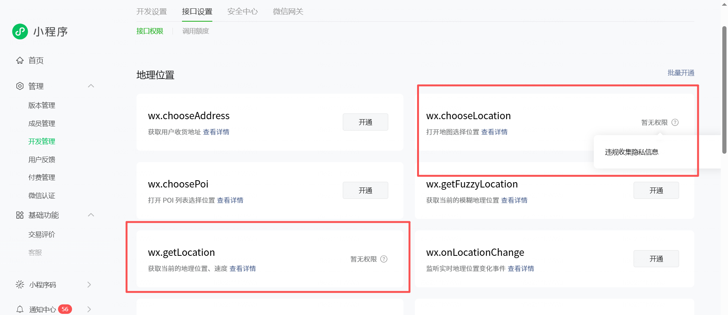Click help icon next to wx.getLocation 暂无权限
This screenshot has width=728, height=315.
click(384, 259)
